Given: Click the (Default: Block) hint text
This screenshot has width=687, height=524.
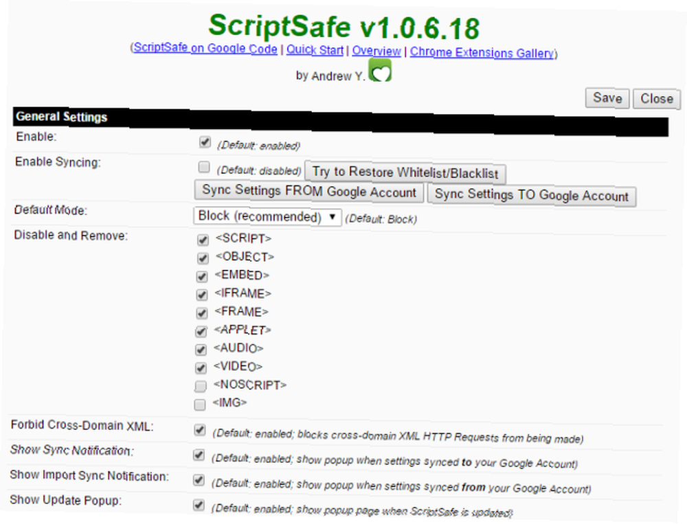Looking at the screenshot, I should (x=381, y=218).
